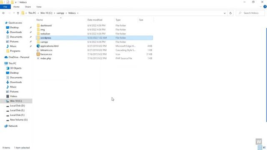Open Quick Access Toolbar customize dropdown

16,2
